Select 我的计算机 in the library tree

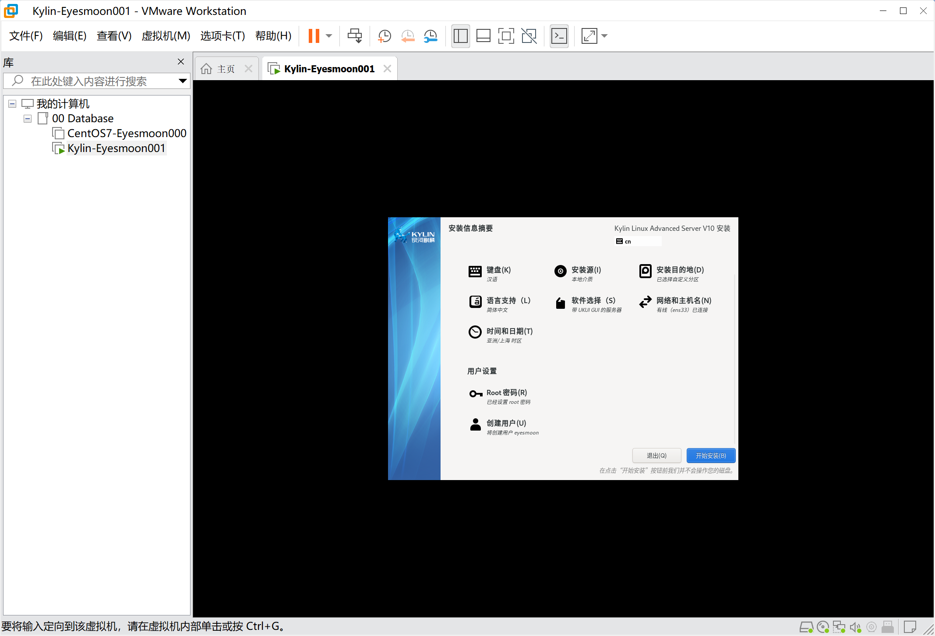[x=63, y=104]
